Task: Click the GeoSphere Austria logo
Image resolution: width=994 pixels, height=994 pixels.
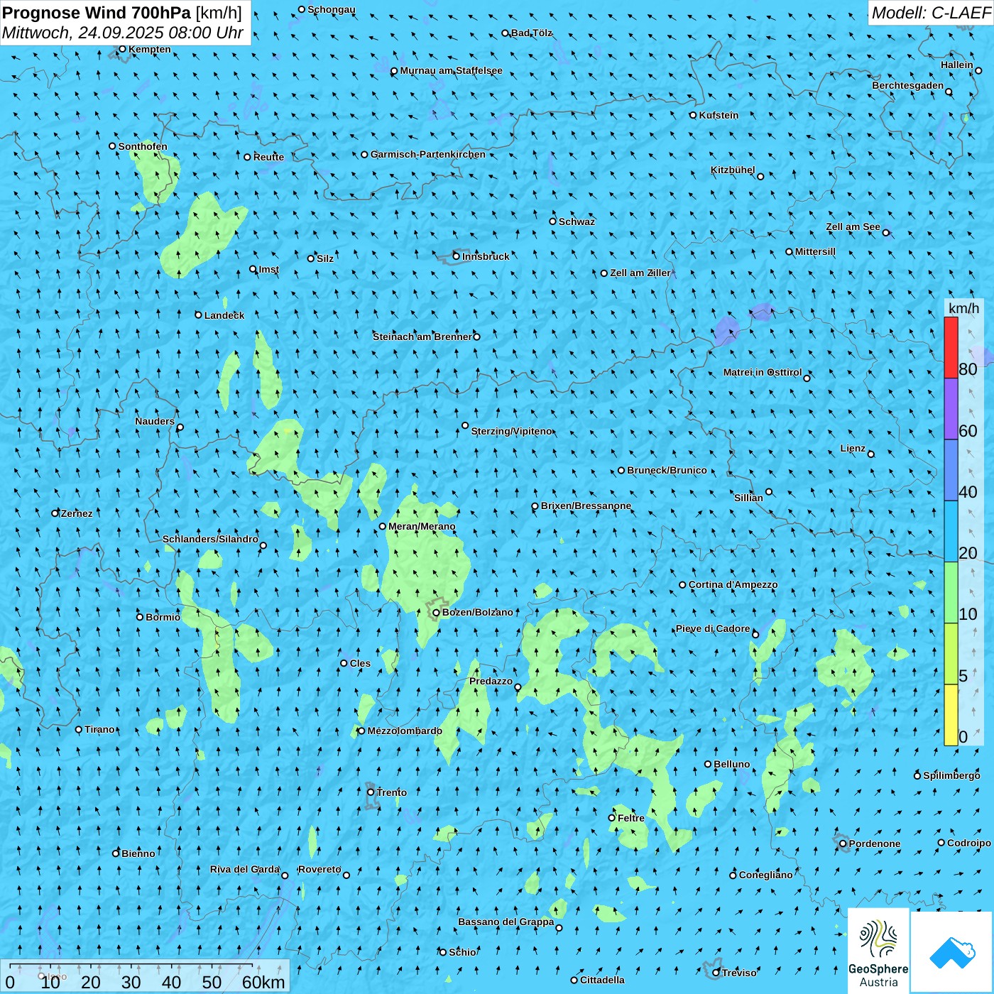Action: click(878, 951)
